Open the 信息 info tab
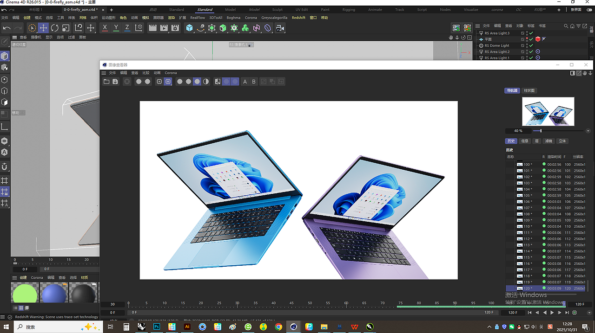 524,141
